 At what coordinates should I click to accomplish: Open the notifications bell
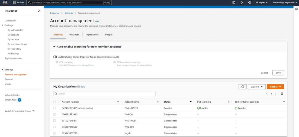coord(241,3)
